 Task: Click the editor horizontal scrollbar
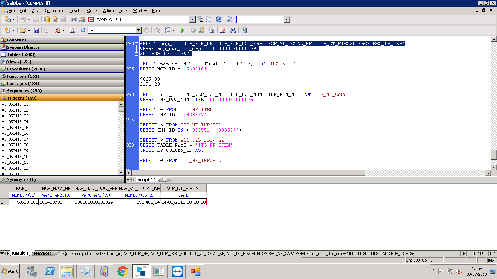[x=248, y=173]
